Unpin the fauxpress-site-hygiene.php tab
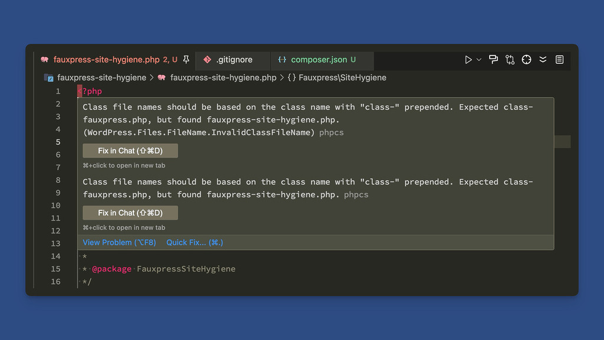The image size is (604, 340). pyautogui.click(x=186, y=60)
